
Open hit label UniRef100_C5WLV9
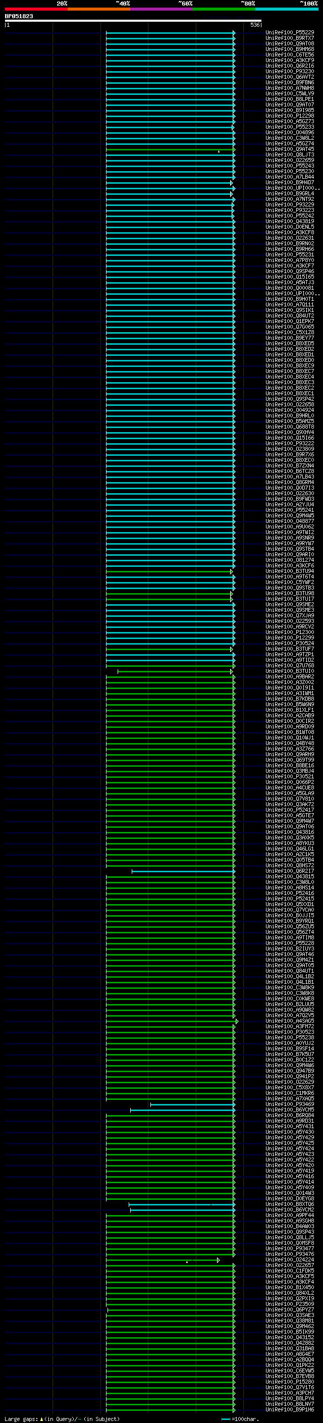point(290,93)
